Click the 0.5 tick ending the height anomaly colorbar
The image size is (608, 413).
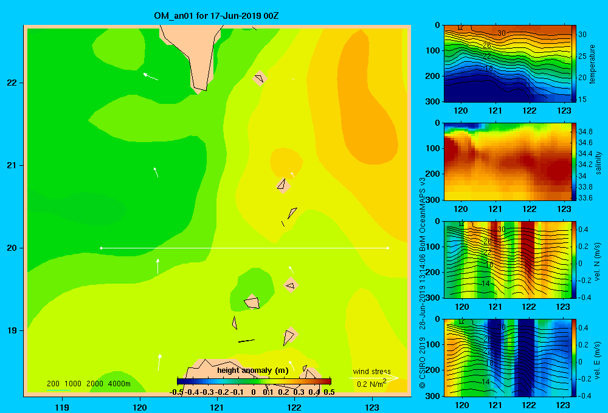pyautogui.click(x=329, y=392)
